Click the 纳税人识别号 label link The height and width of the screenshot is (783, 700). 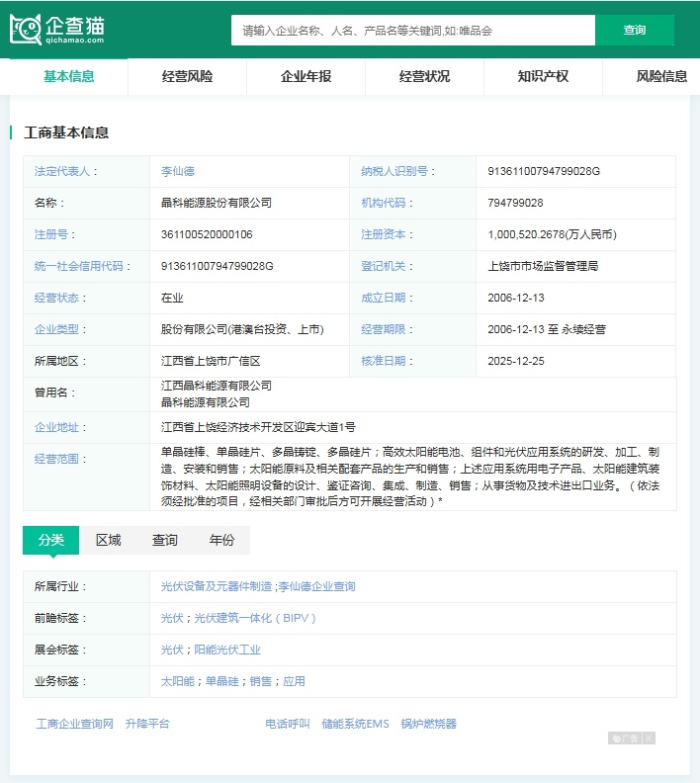tap(394, 171)
